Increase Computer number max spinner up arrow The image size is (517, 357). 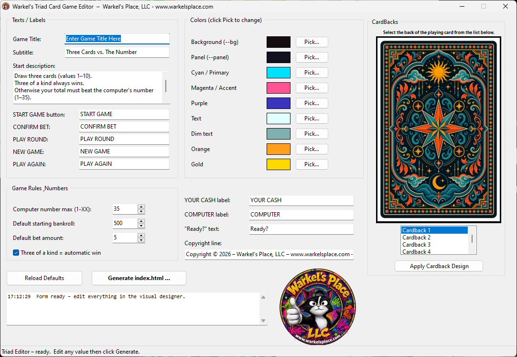(x=141, y=207)
